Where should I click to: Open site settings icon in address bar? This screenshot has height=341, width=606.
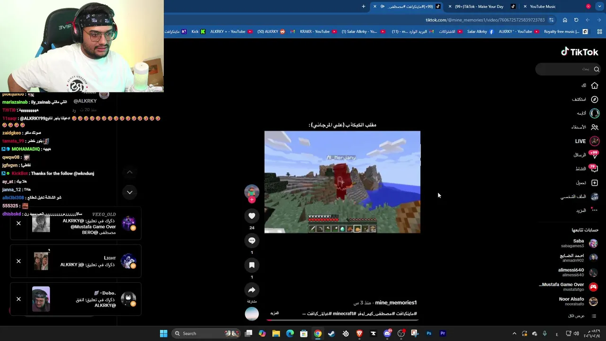tap(551, 20)
